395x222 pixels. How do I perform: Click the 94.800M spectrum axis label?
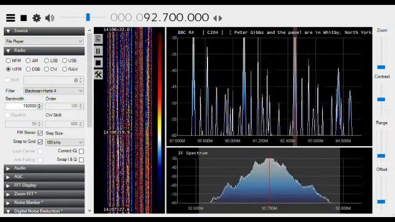(x=343, y=141)
